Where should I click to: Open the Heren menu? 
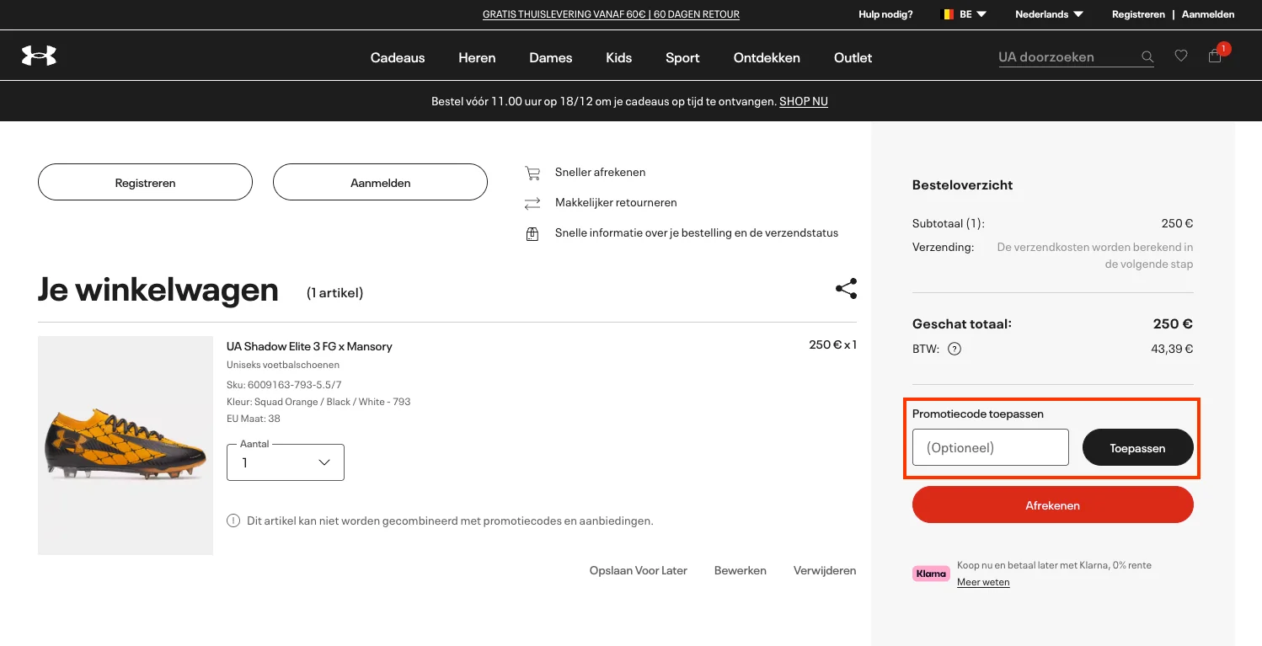point(477,57)
